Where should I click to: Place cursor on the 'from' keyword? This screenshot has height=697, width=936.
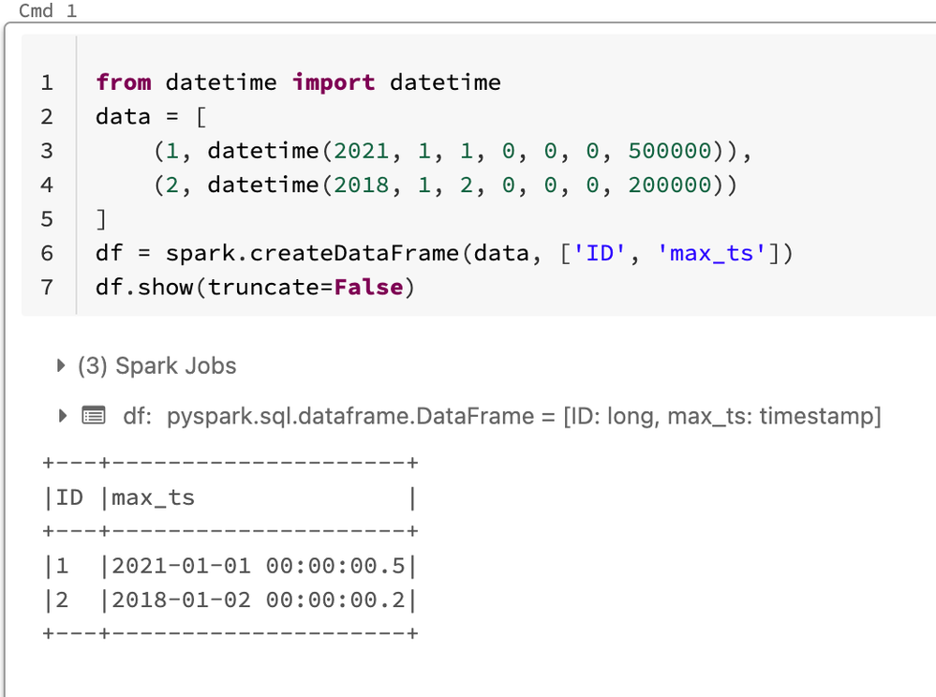tap(123, 82)
